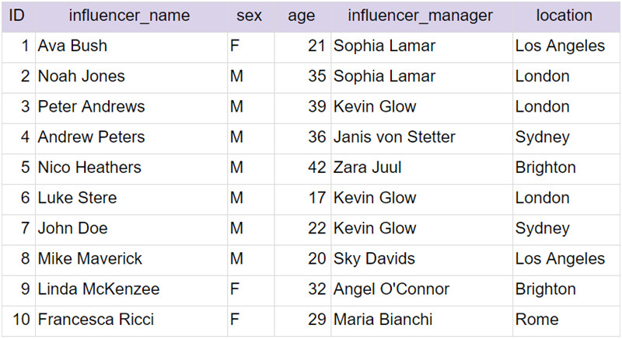
Task: Select the Janis von Stetter manager cell
Action: tap(421, 138)
